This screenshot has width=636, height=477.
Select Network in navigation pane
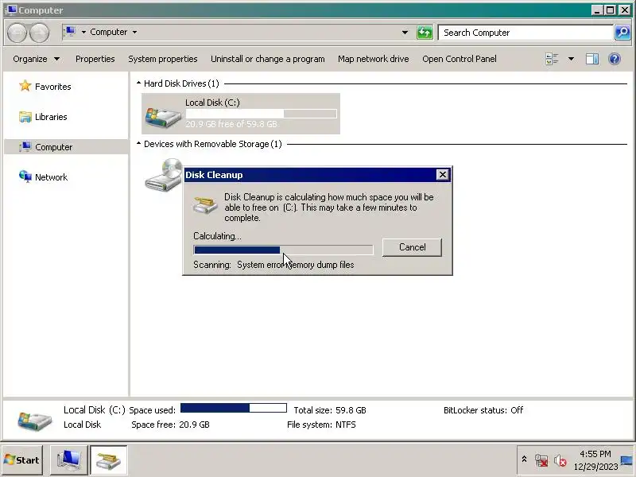pos(51,177)
